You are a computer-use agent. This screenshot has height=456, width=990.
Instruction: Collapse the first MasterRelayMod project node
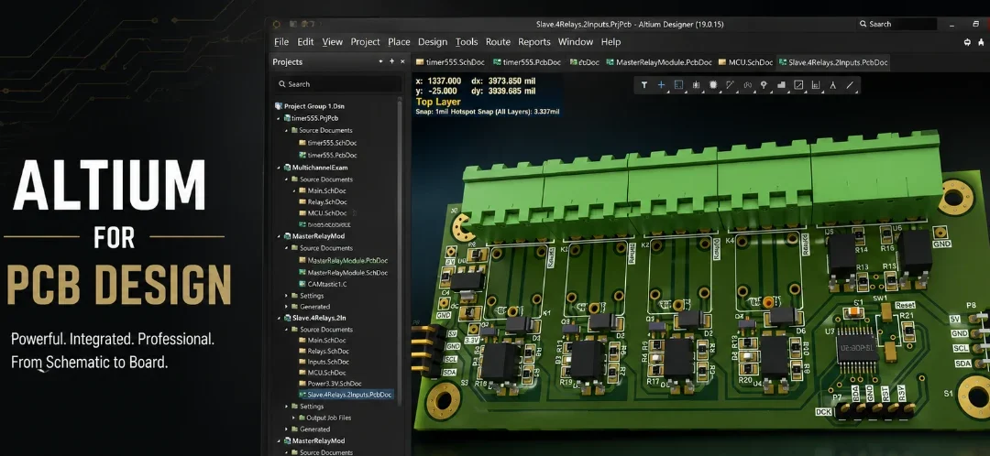coord(279,236)
